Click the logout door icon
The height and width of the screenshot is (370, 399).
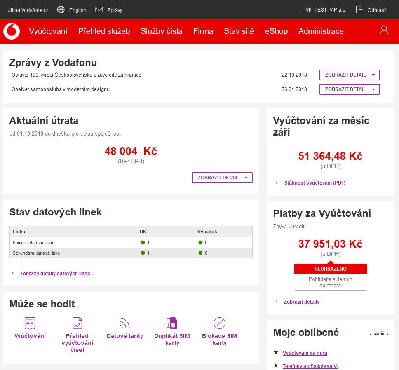(x=359, y=9)
